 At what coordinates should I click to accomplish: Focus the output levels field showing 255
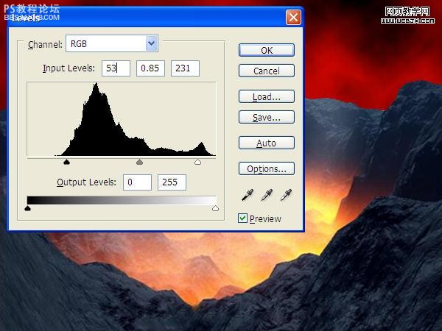point(172,182)
